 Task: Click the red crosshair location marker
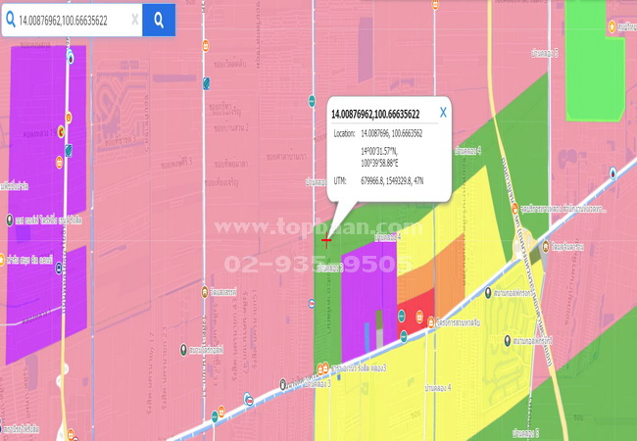[x=326, y=238]
